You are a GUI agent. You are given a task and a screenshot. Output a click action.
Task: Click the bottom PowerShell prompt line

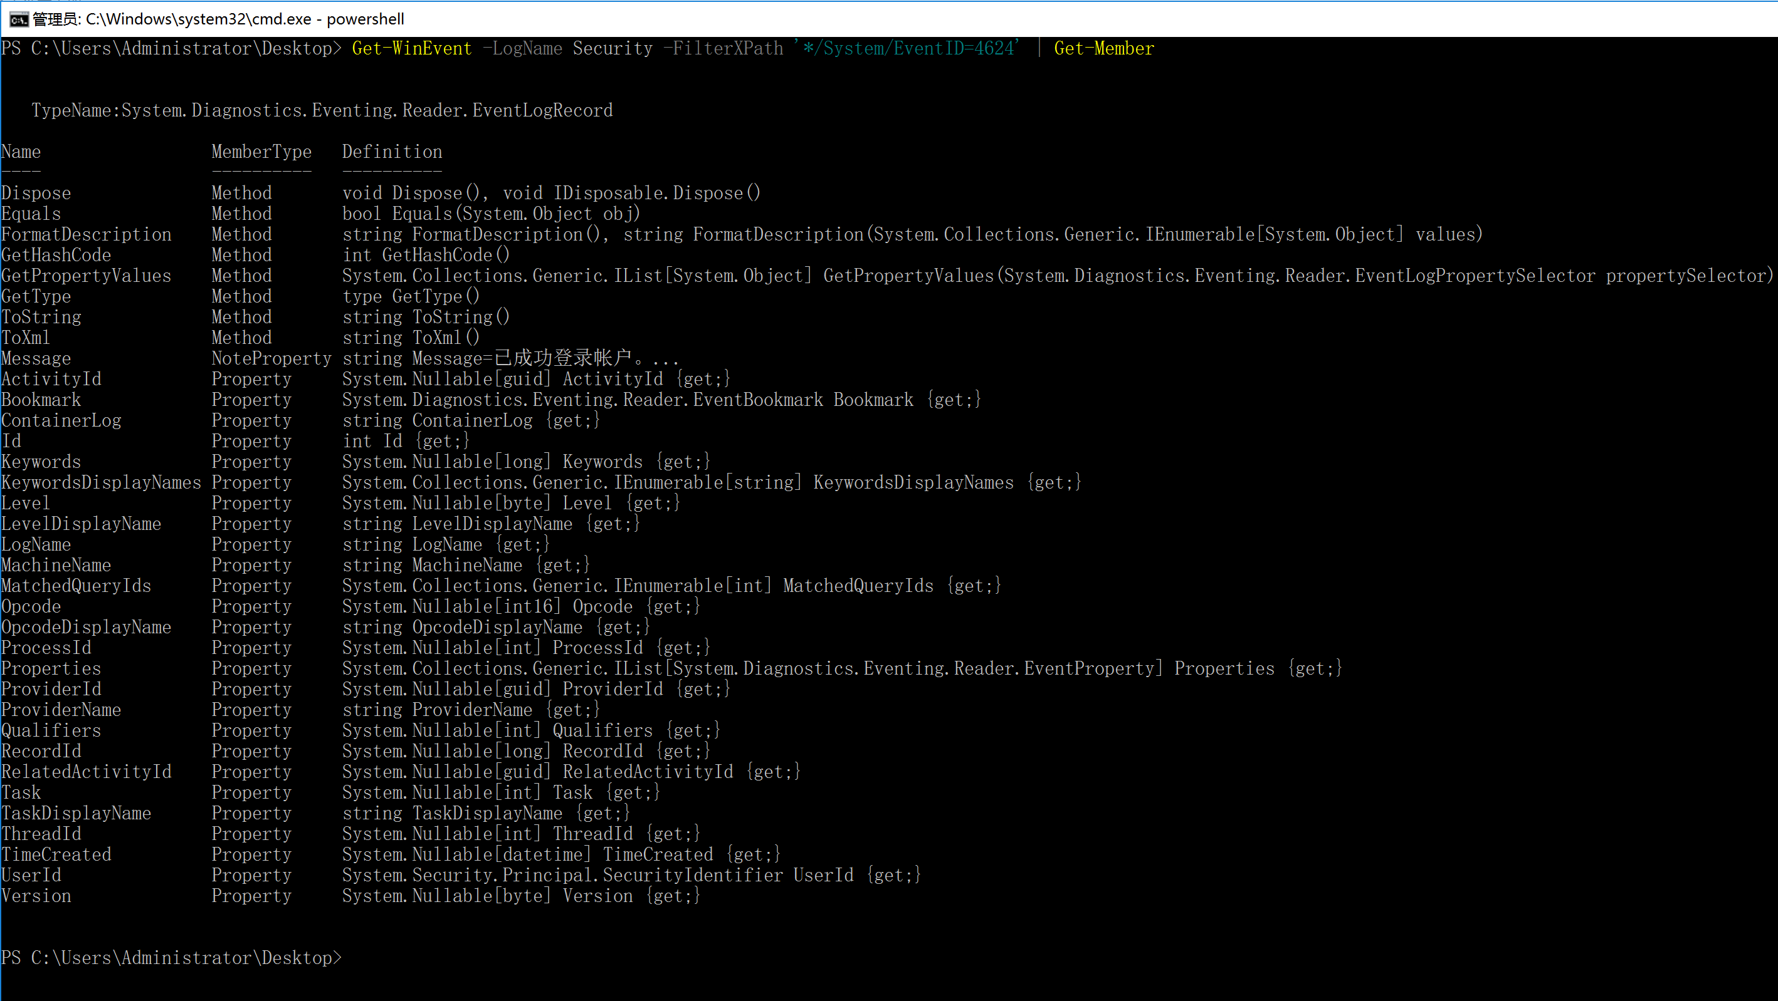click(x=171, y=958)
